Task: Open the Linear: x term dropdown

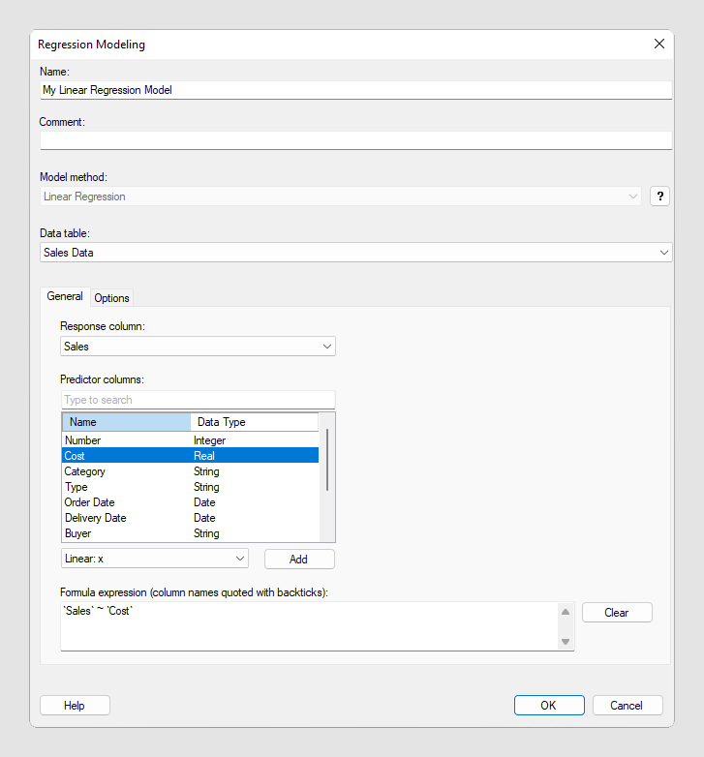Action: tap(155, 559)
